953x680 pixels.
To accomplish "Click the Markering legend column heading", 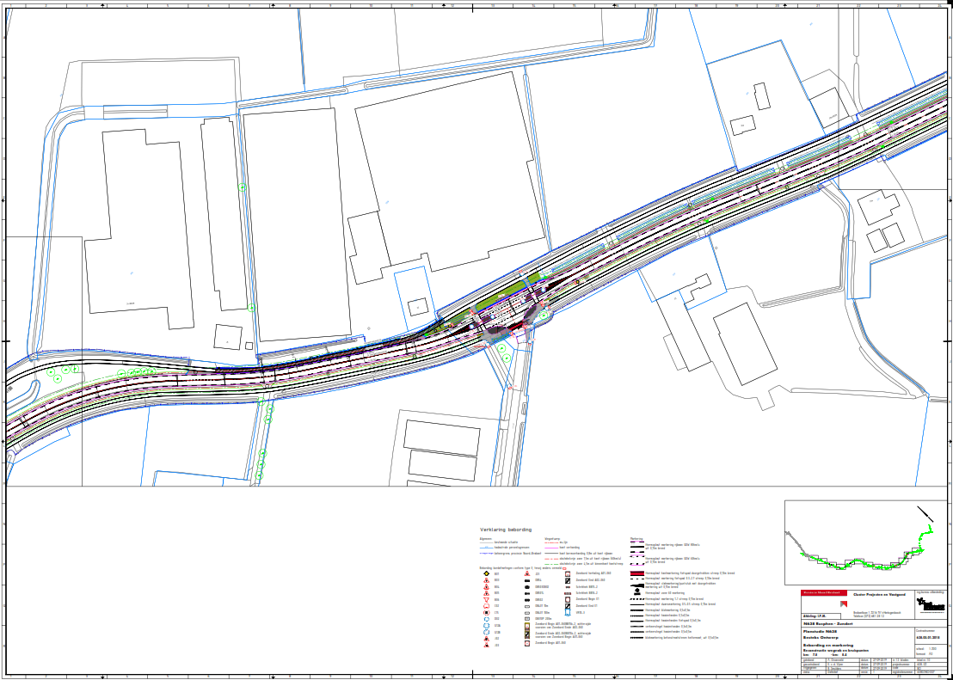I will pyautogui.click(x=637, y=539).
